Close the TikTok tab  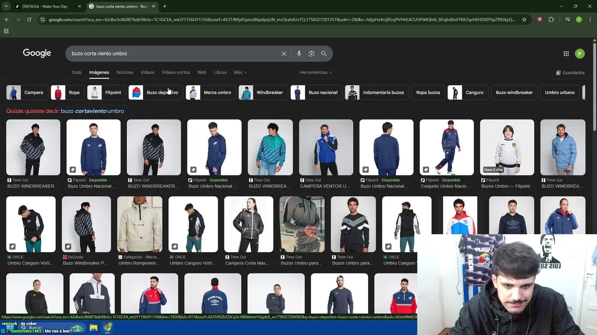pos(79,7)
